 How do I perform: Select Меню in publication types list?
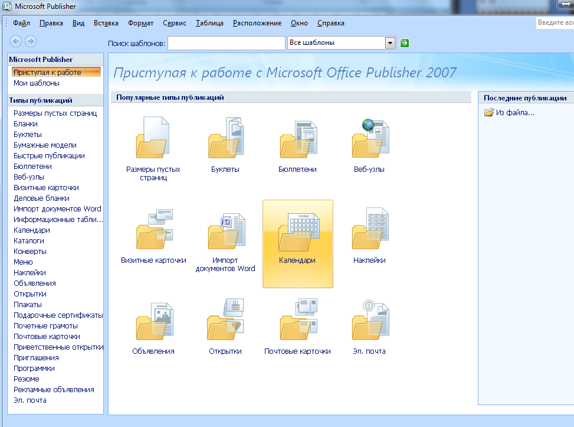(23, 262)
